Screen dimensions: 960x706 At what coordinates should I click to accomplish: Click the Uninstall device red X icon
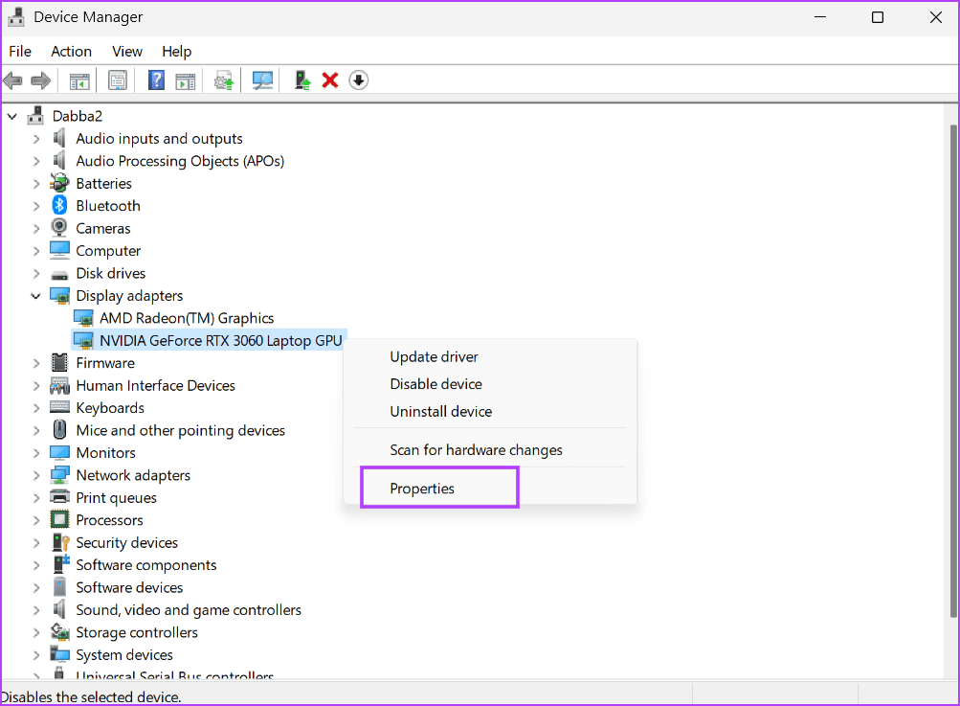click(x=329, y=80)
